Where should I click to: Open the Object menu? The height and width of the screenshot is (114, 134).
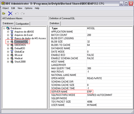pyautogui.click(x=5, y=8)
